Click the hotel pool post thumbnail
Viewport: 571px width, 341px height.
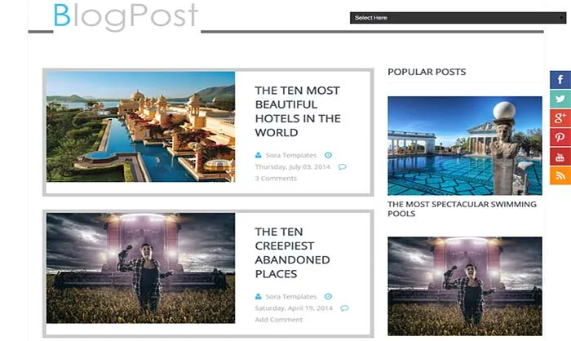tap(140, 126)
